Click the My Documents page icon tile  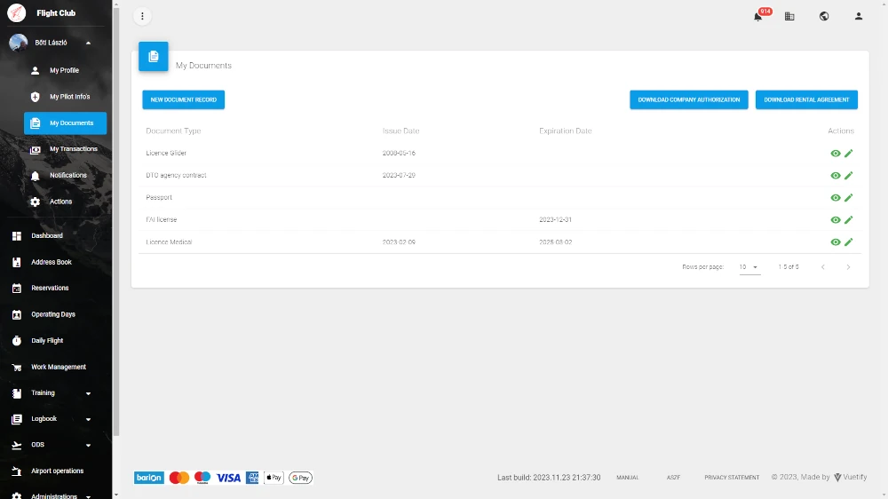(x=154, y=56)
